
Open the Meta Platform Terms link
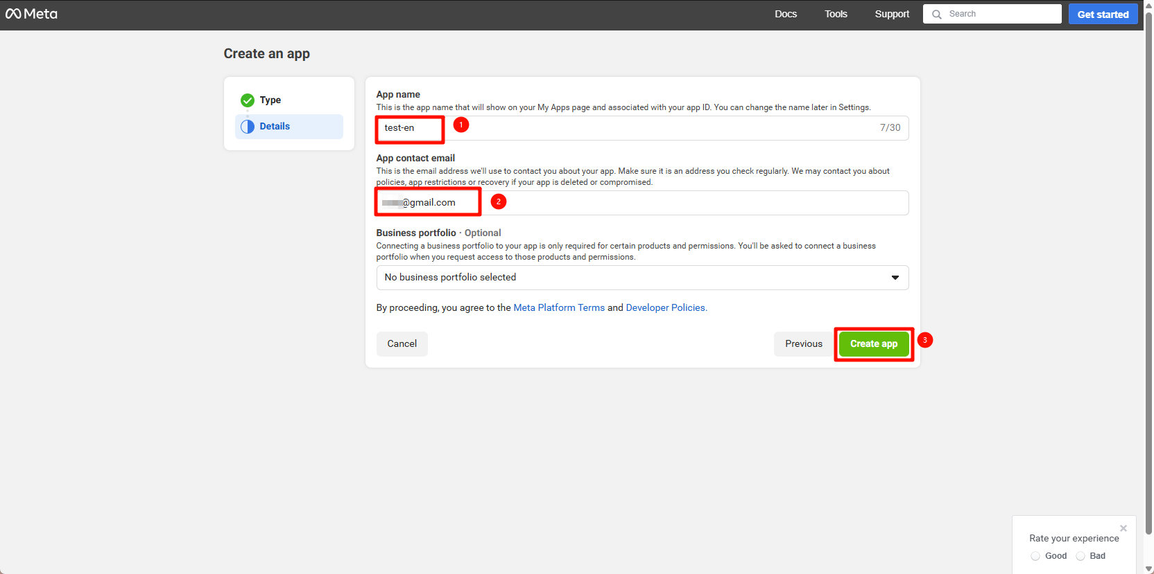(559, 308)
